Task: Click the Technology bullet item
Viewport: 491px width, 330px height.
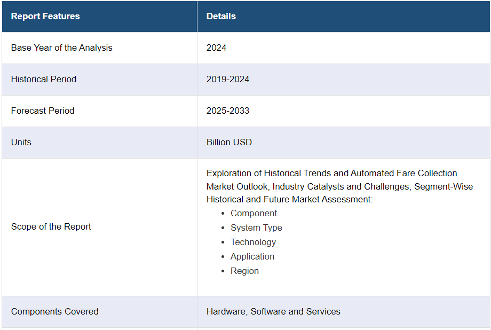Action: (x=253, y=242)
